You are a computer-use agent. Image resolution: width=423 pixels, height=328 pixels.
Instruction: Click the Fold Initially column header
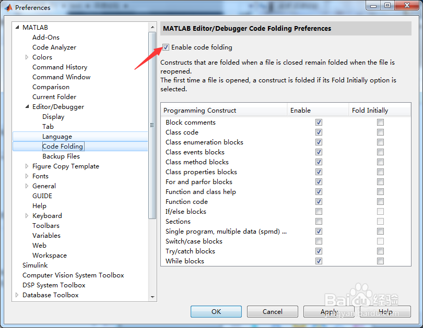tap(380, 111)
